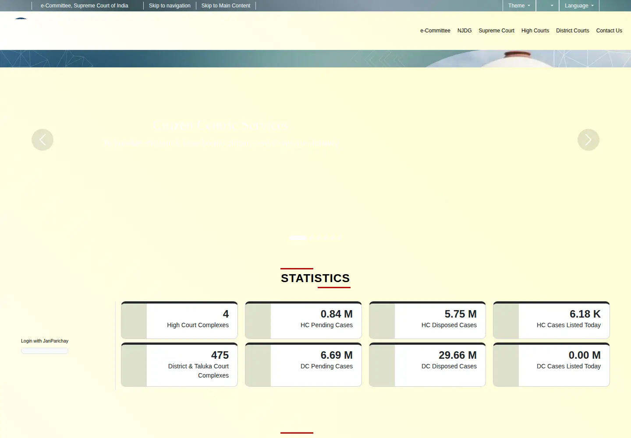Click the 0.84 M pending cases value

point(337,314)
